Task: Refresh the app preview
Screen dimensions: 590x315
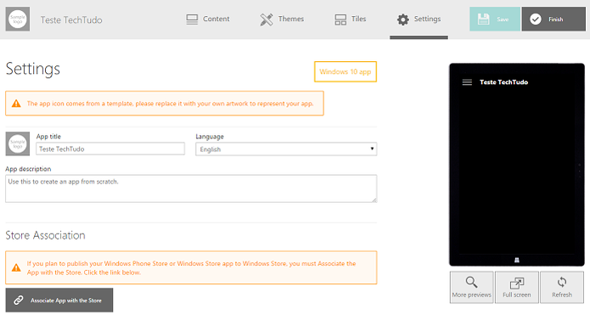Action: [x=562, y=287]
